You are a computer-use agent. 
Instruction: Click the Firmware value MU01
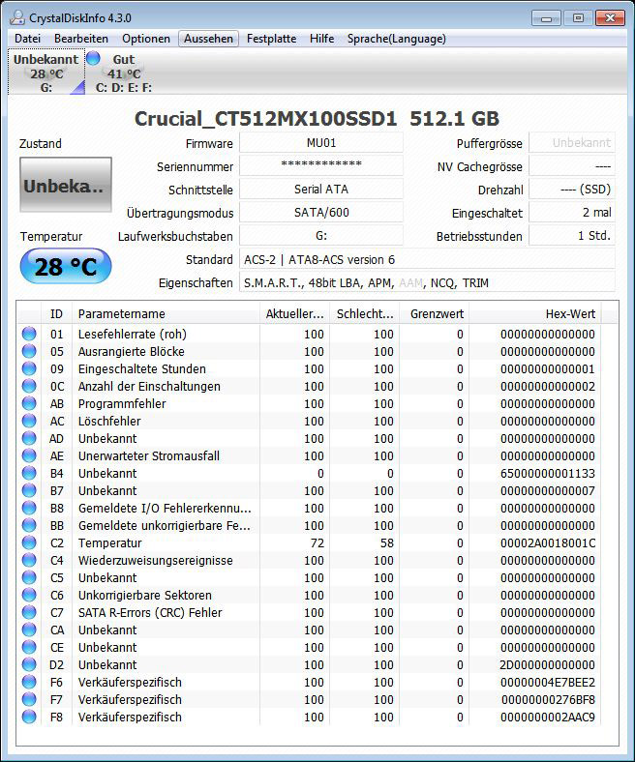coord(321,143)
